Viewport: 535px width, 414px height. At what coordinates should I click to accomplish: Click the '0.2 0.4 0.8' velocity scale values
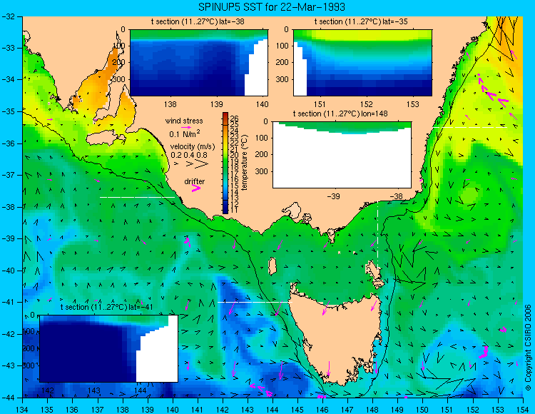pos(189,155)
